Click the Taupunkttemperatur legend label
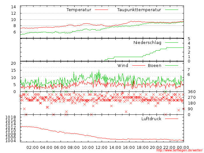This screenshot has height=153, width=204. point(139,10)
